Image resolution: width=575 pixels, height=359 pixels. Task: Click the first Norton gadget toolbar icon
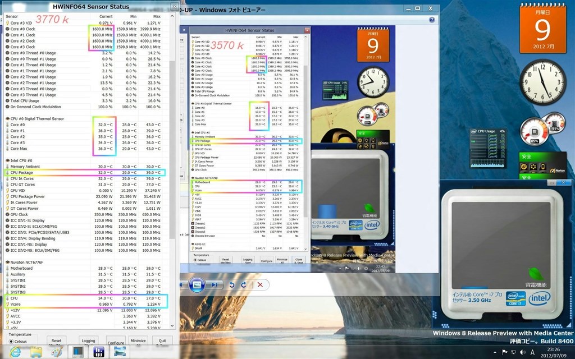click(x=524, y=167)
